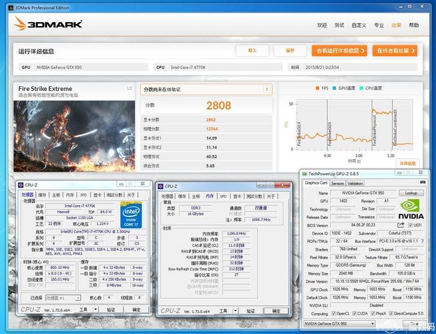Screen dimensions: 436x334
Task: Click the BIOS export share icon in GPU-Z
Action: coord(401,225)
